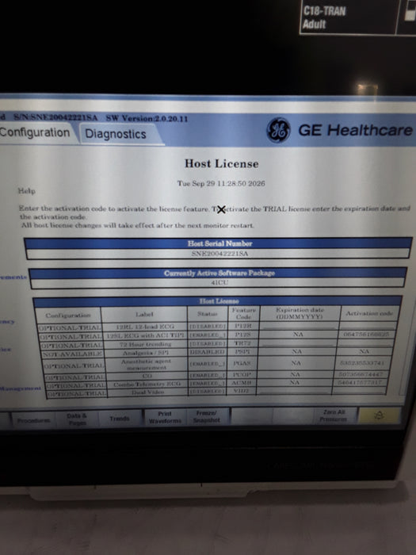Focus expiration date field for Dual Video
416x555 pixels.
click(x=294, y=391)
